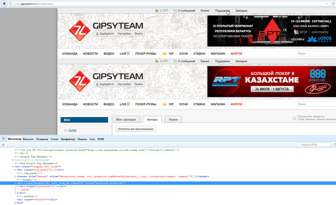
Task: Click the dogdigduck profile button in the upper header
Action: click(105, 34)
